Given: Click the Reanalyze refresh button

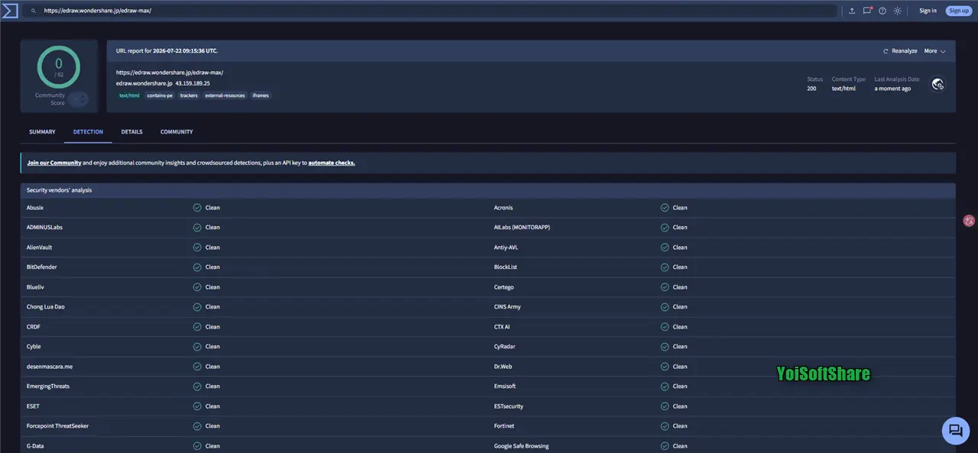Looking at the screenshot, I should [900, 51].
